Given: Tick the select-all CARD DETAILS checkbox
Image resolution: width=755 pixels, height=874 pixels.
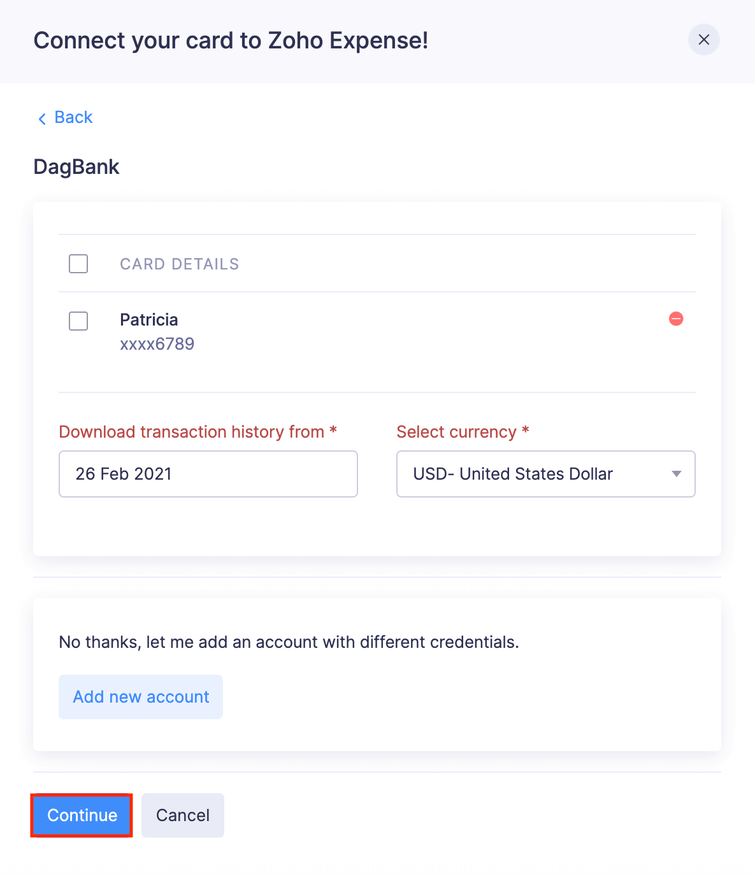Looking at the screenshot, I should click(78, 264).
